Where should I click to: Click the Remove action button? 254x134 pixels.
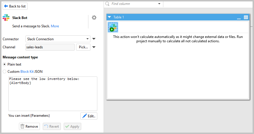tap(29, 126)
